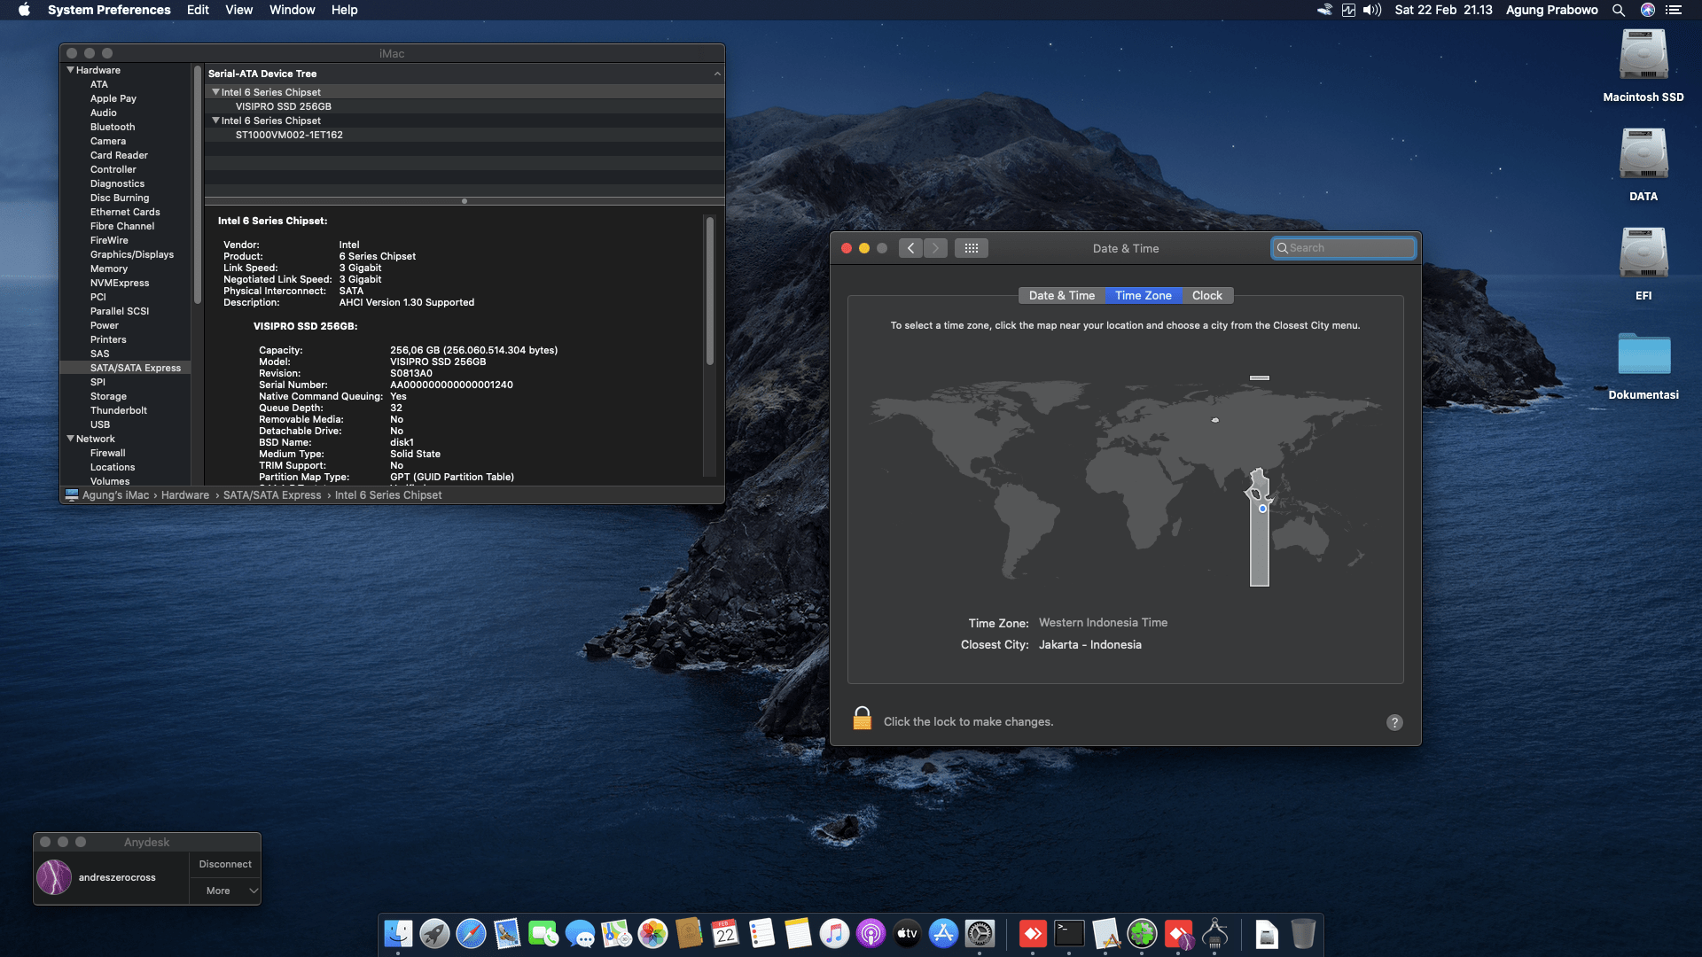Click the volume icon in menu bar

tap(1372, 10)
